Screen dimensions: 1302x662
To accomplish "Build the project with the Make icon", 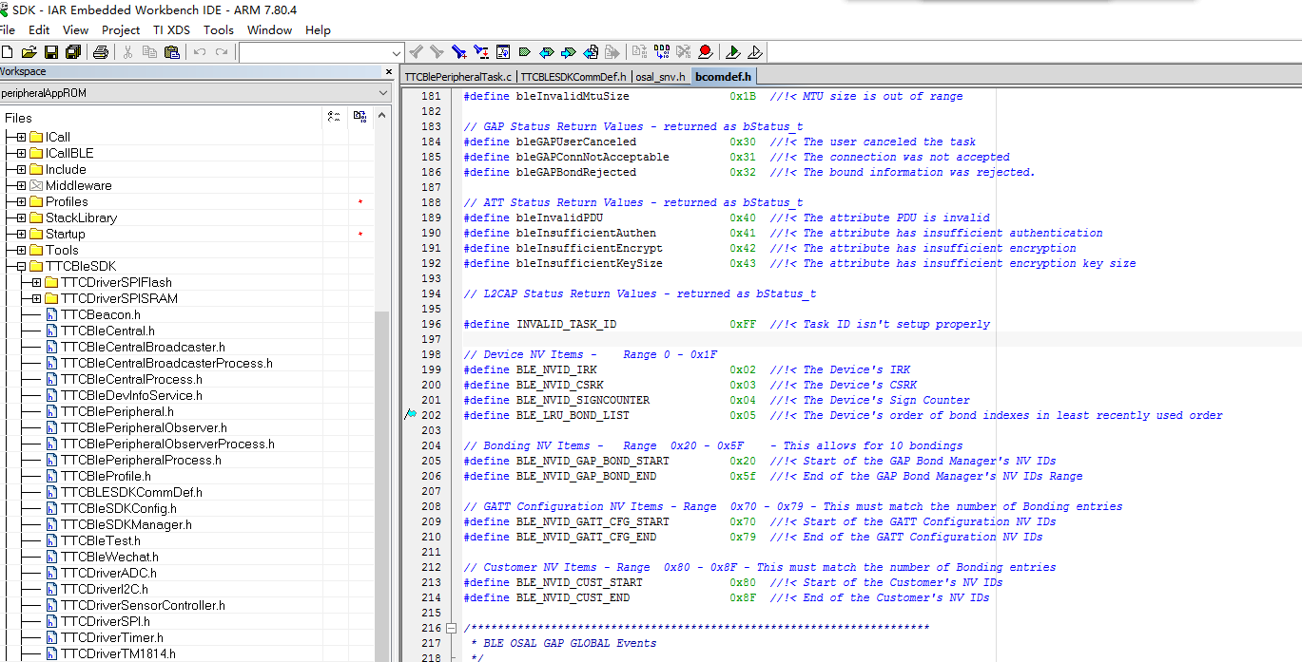I will coord(661,52).
